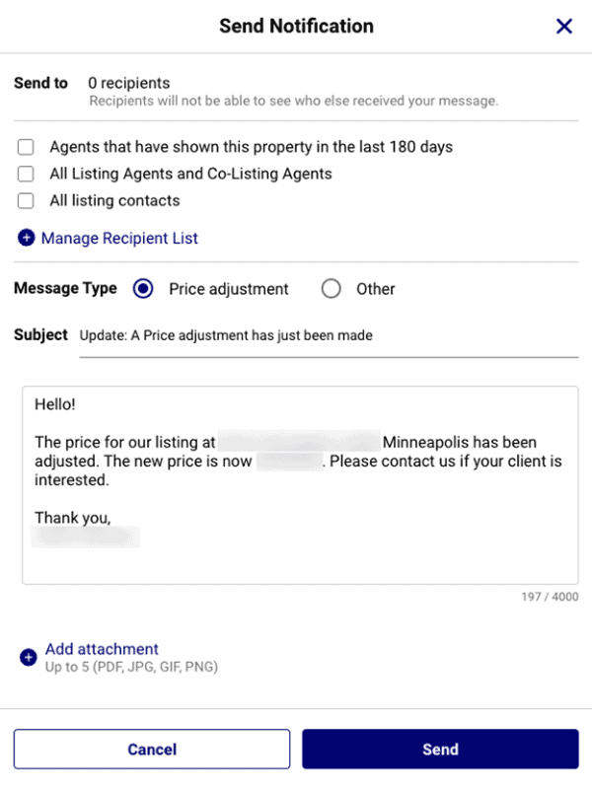Click the 0 recipients text

pos(129,83)
